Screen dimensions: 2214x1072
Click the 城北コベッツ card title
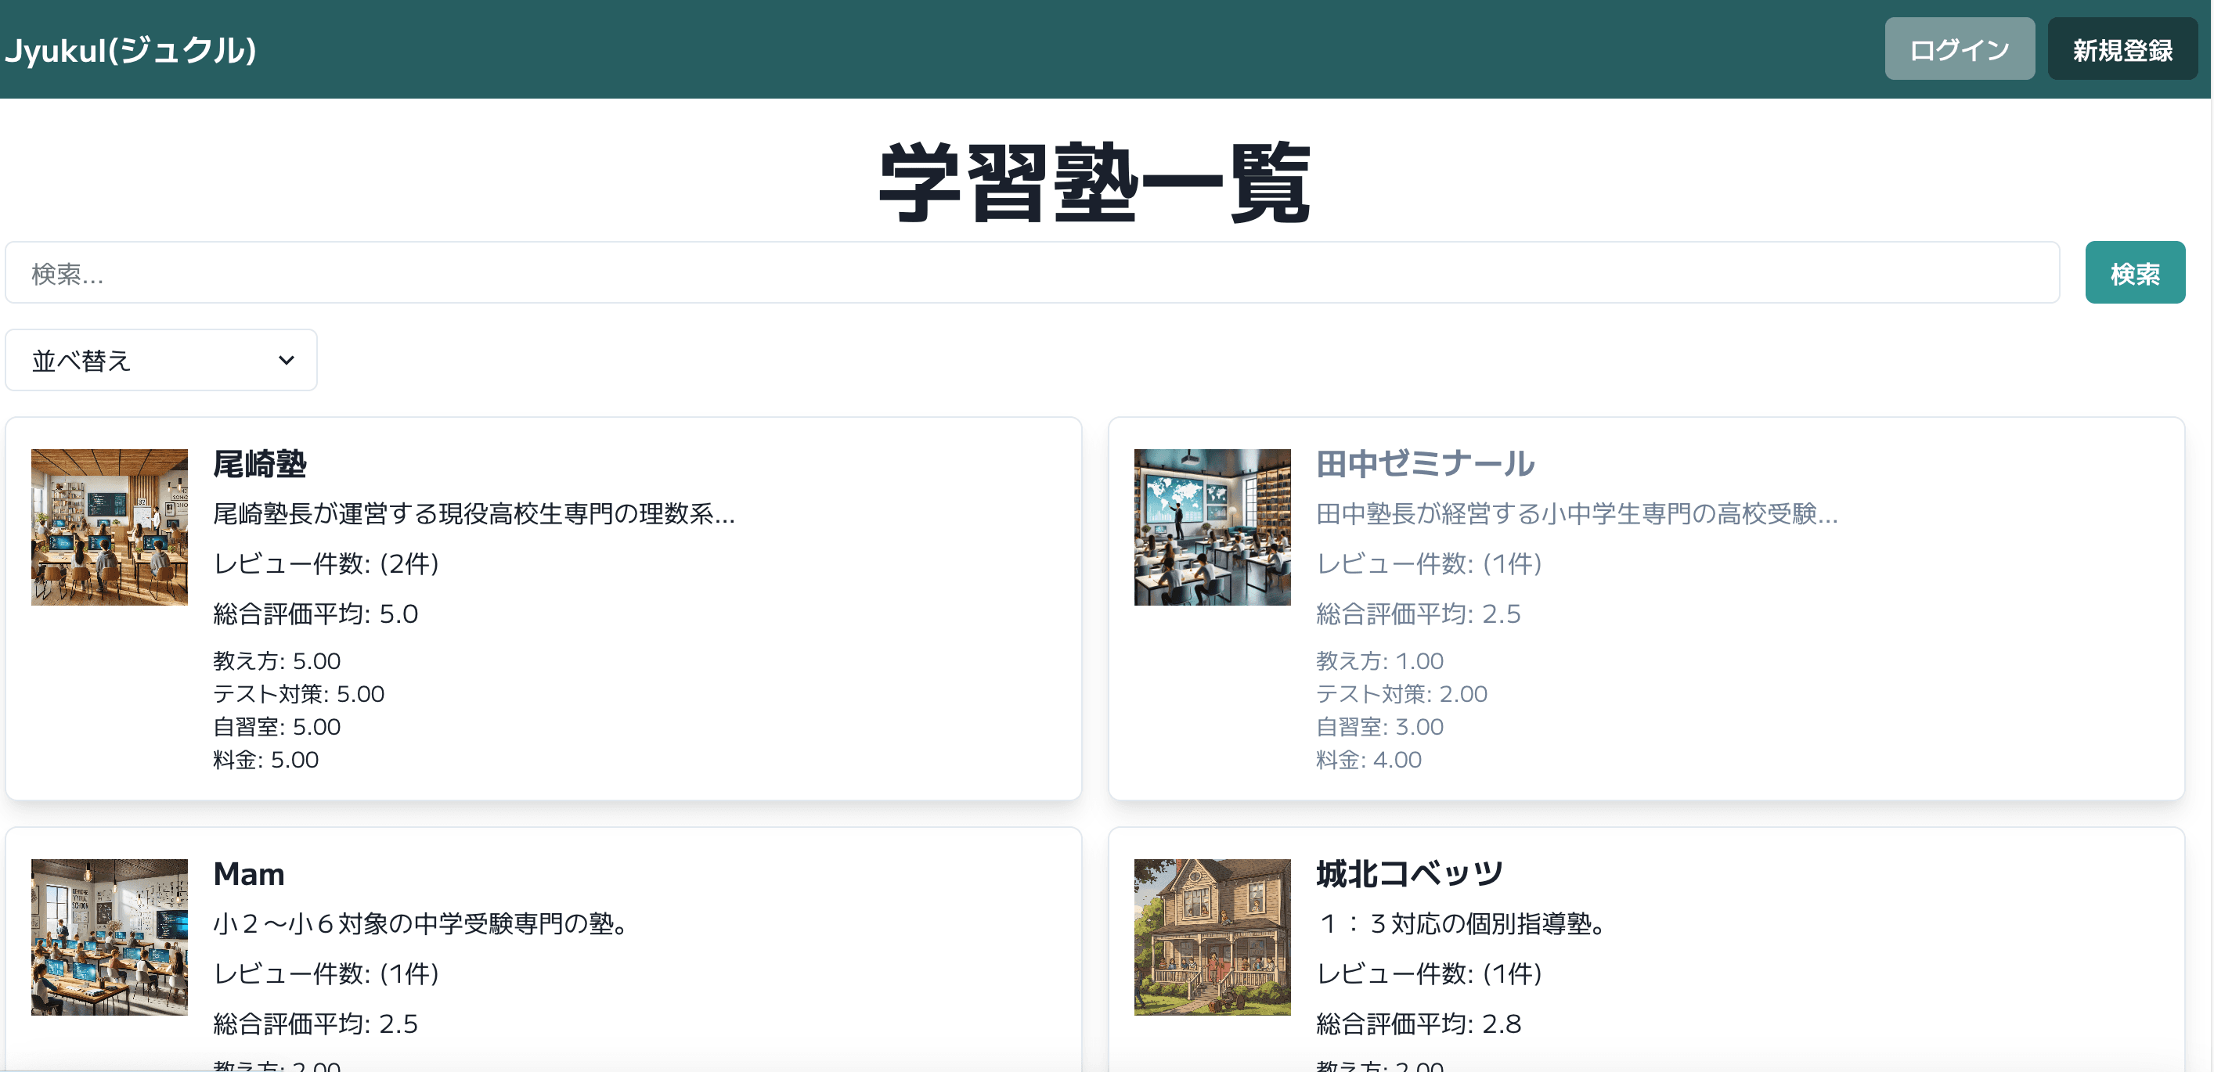pyautogui.click(x=1408, y=873)
